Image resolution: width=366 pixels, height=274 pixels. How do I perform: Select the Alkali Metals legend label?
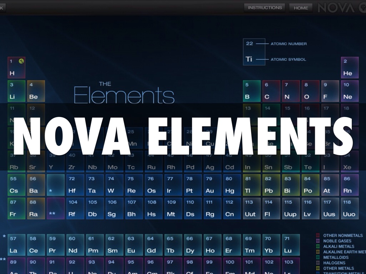(338, 247)
